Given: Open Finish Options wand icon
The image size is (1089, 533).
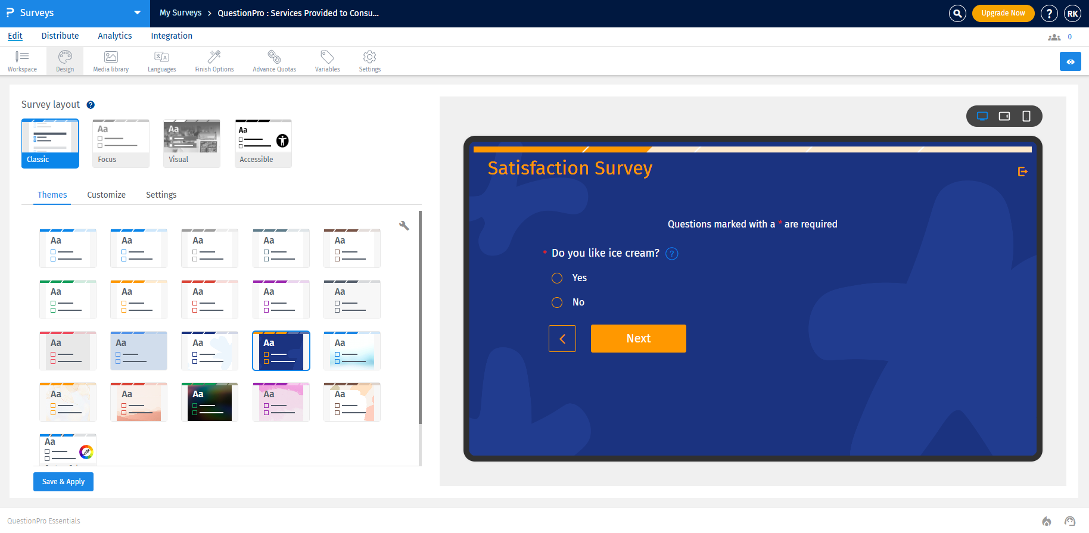Looking at the screenshot, I should 214,61.
